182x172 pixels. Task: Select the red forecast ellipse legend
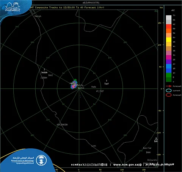(169, 95)
